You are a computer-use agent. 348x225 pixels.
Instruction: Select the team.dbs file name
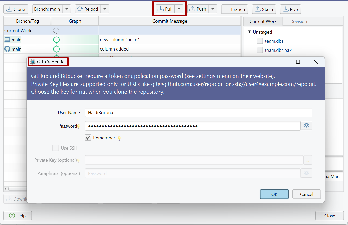(x=274, y=41)
